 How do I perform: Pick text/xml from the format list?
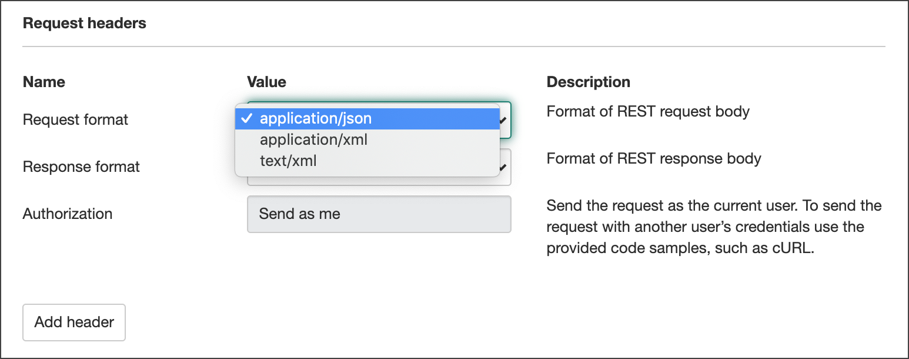(288, 160)
